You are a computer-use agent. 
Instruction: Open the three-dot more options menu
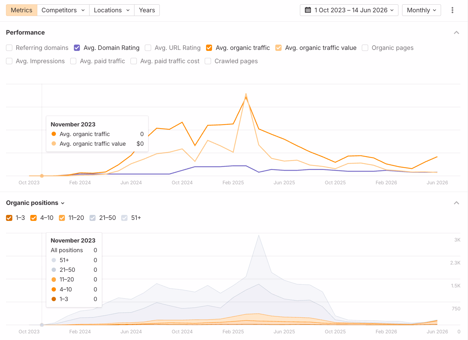point(452,10)
